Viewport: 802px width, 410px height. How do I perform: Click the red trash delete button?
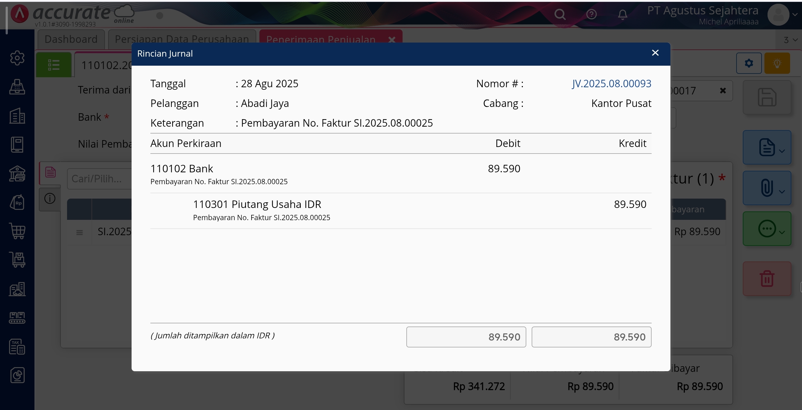click(767, 279)
